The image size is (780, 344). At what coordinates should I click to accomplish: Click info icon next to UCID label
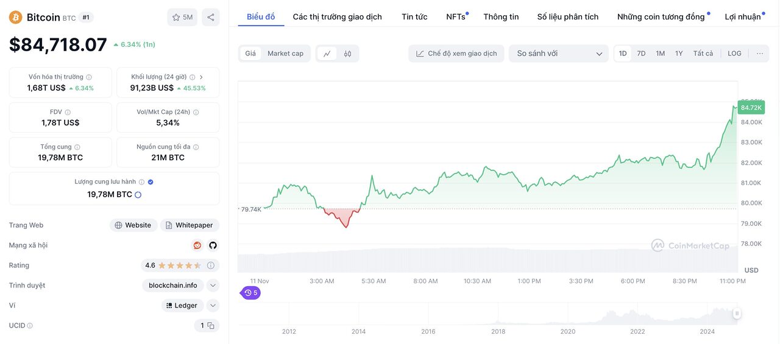click(x=30, y=326)
